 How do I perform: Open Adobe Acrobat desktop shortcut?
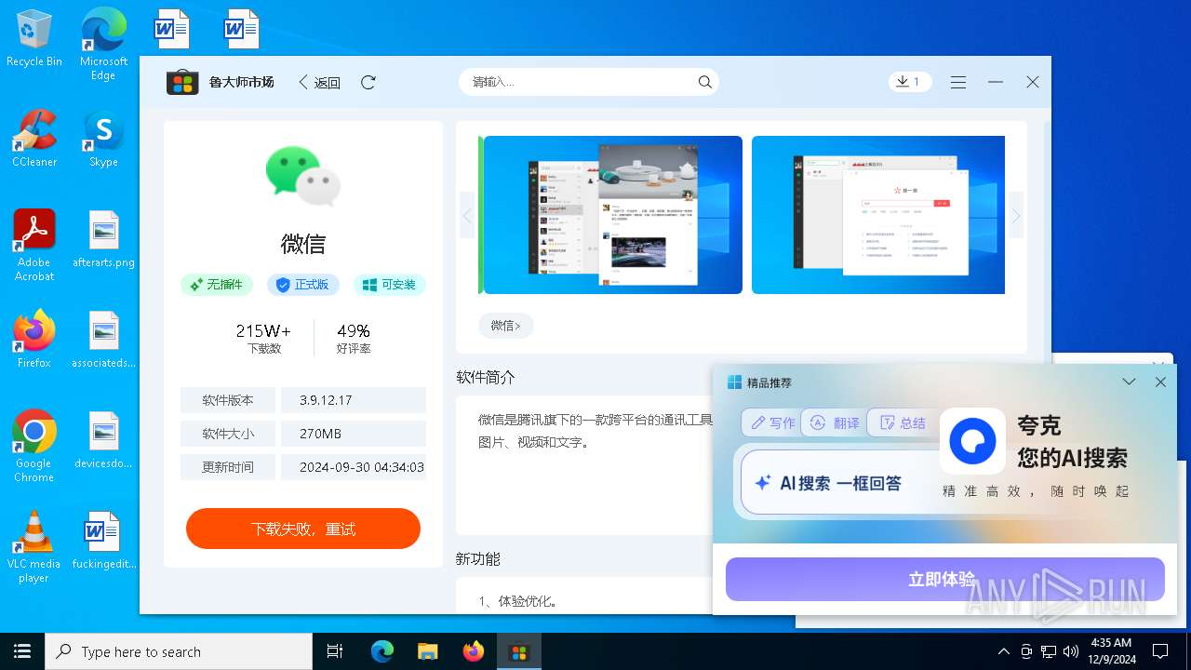pos(34,245)
